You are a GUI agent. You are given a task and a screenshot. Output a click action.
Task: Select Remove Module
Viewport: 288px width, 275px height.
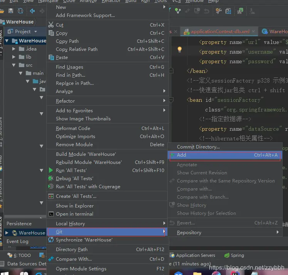click(108, 145)
